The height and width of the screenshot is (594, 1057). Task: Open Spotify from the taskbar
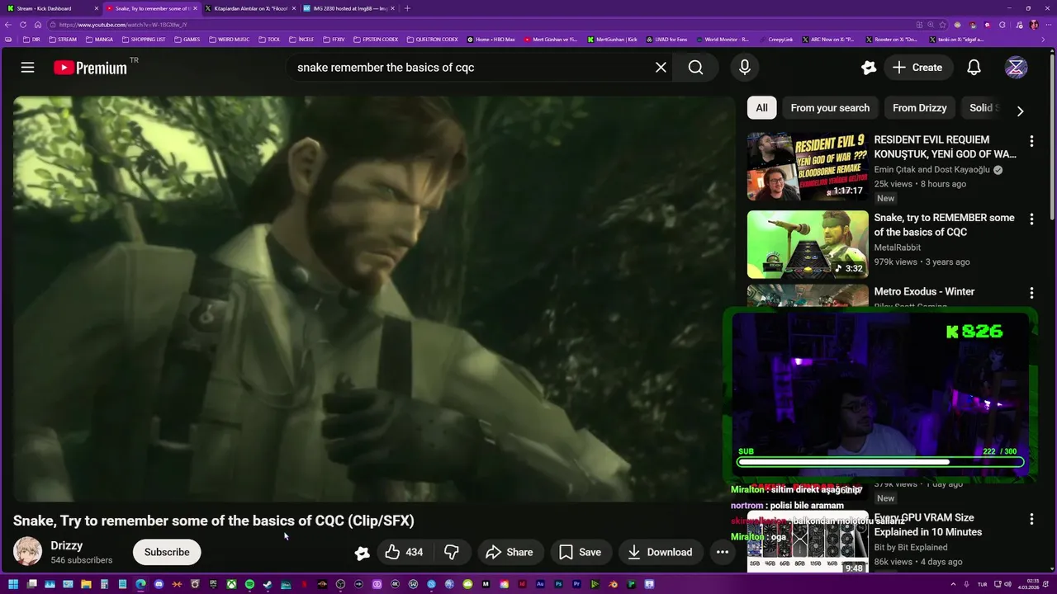249,584
